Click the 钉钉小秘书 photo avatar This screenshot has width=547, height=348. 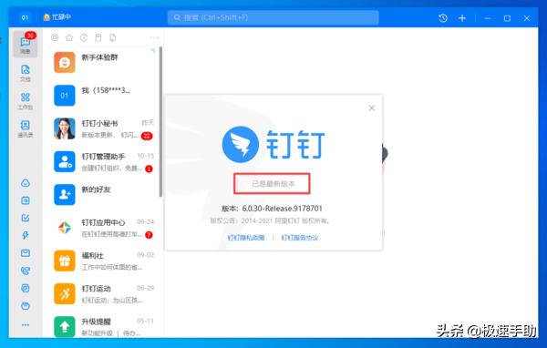(65, 128)
